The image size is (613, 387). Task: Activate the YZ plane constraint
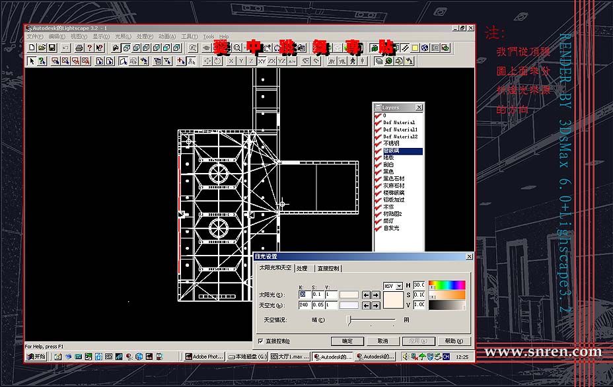click(282, 61)
